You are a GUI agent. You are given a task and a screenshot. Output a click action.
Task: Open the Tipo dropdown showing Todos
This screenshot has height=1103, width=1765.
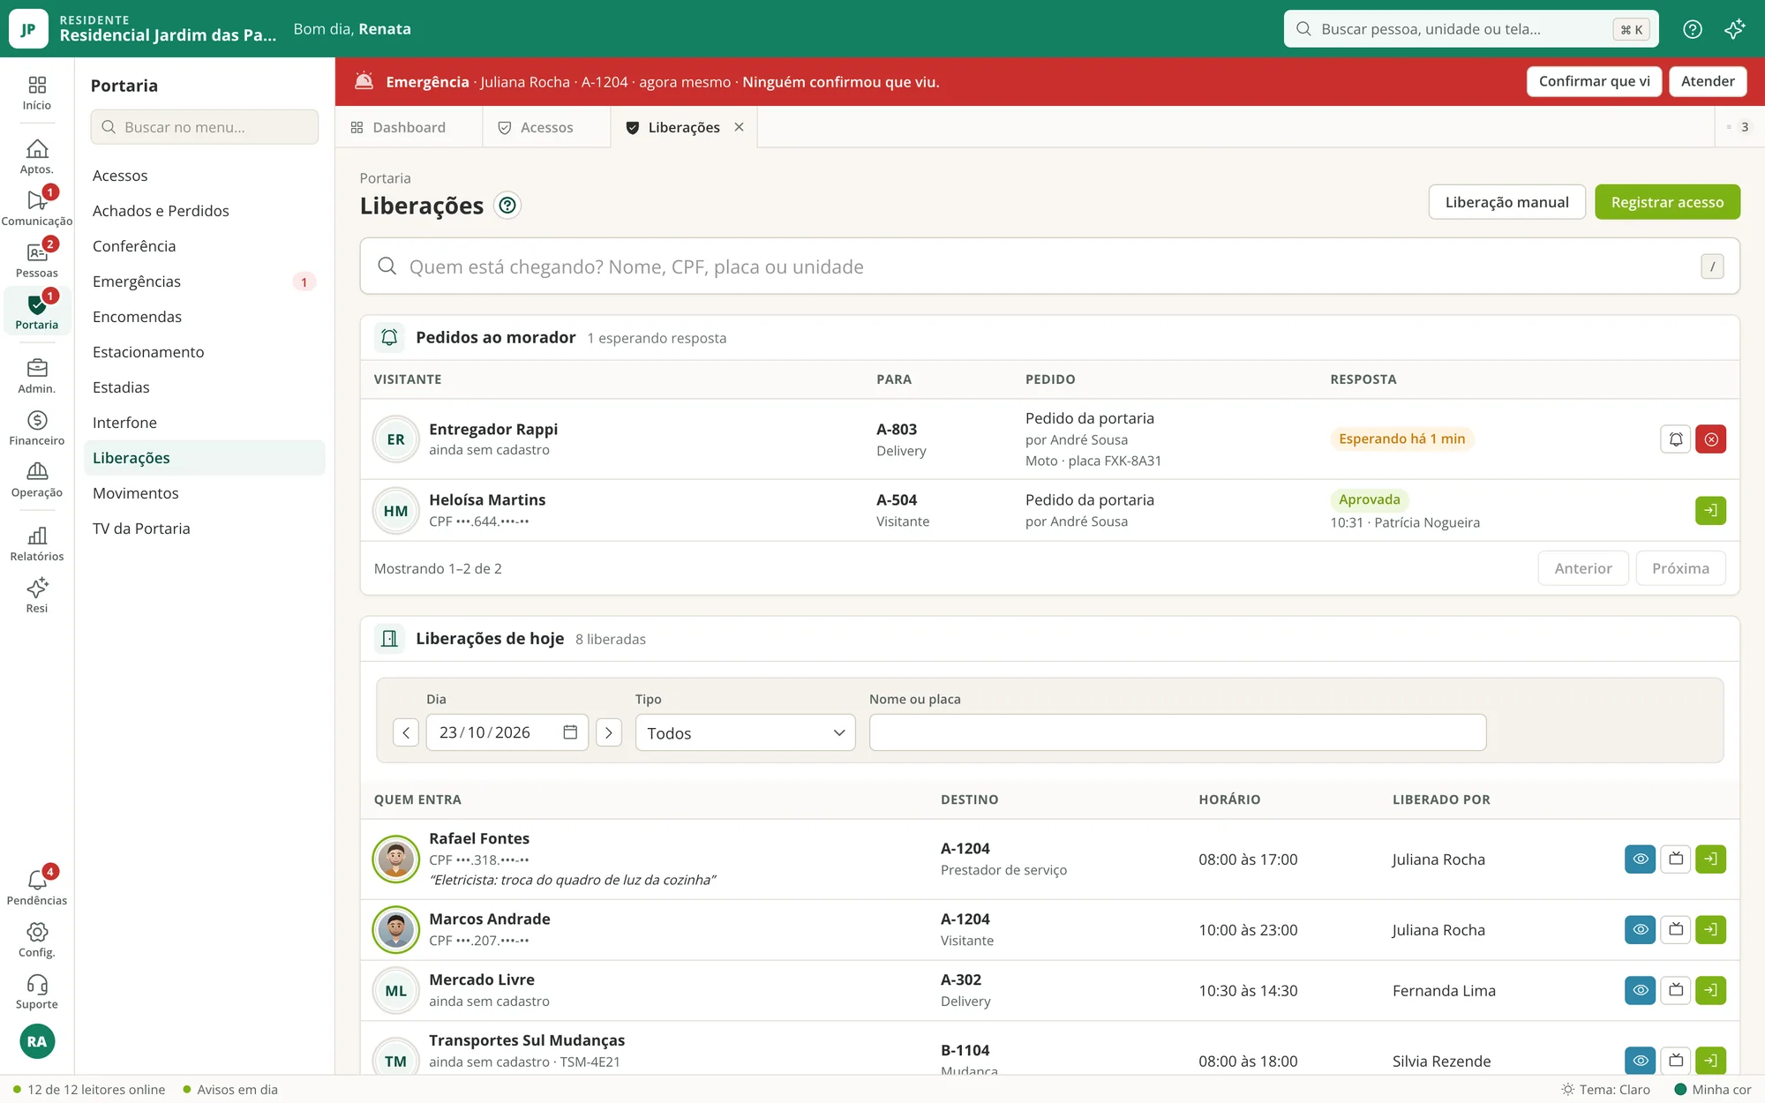click(745, 732)
